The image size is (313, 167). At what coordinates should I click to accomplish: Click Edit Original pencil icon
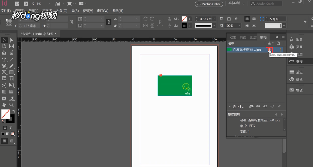(279, 106)
